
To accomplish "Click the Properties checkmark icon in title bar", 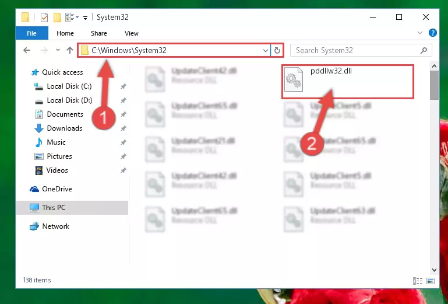I will [44, 18].
